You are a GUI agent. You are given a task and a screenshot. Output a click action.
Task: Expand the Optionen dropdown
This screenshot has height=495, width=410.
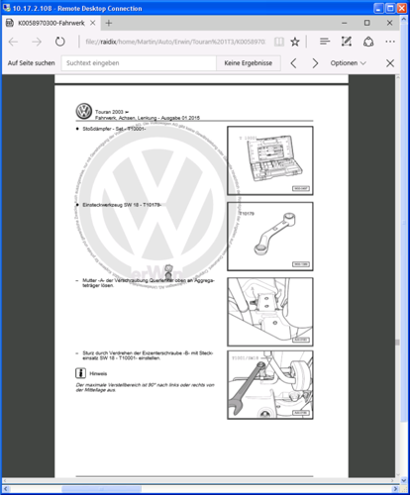point(349,63)
